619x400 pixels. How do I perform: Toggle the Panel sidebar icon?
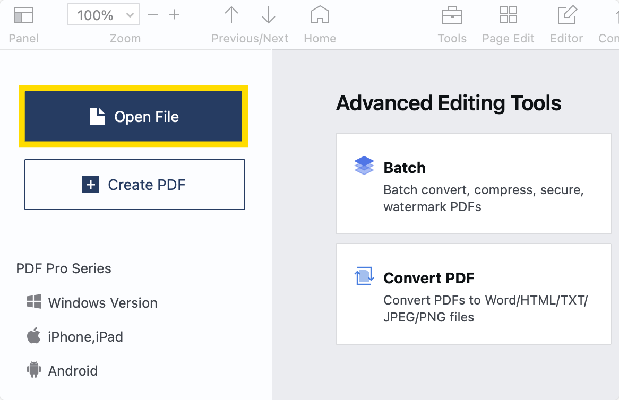[x=23, y=15]
